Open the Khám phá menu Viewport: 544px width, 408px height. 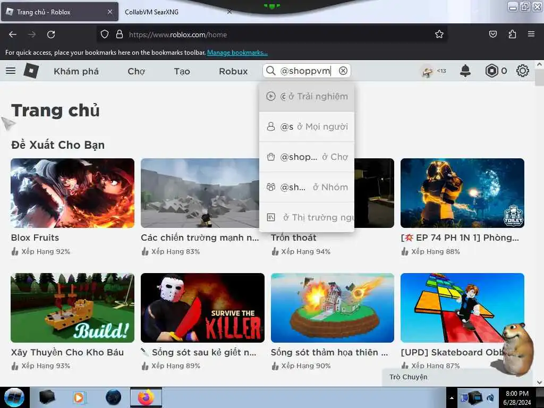coord(76,71)
